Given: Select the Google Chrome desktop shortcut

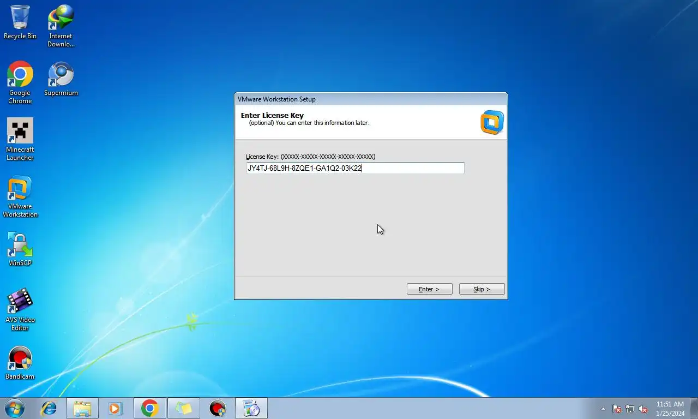Looking at the screenshot, I should click(20, 83).
